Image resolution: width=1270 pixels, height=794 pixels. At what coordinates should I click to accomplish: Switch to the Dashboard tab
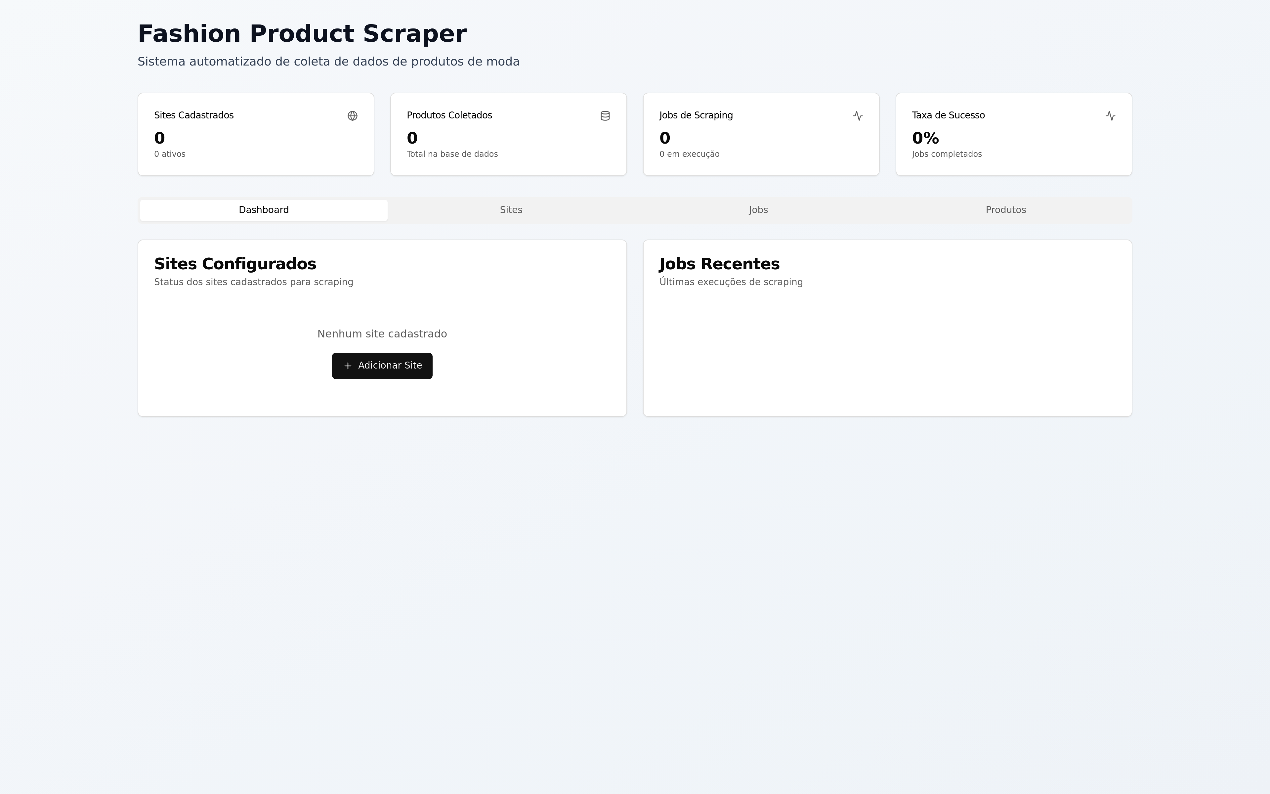click(264, 210)
